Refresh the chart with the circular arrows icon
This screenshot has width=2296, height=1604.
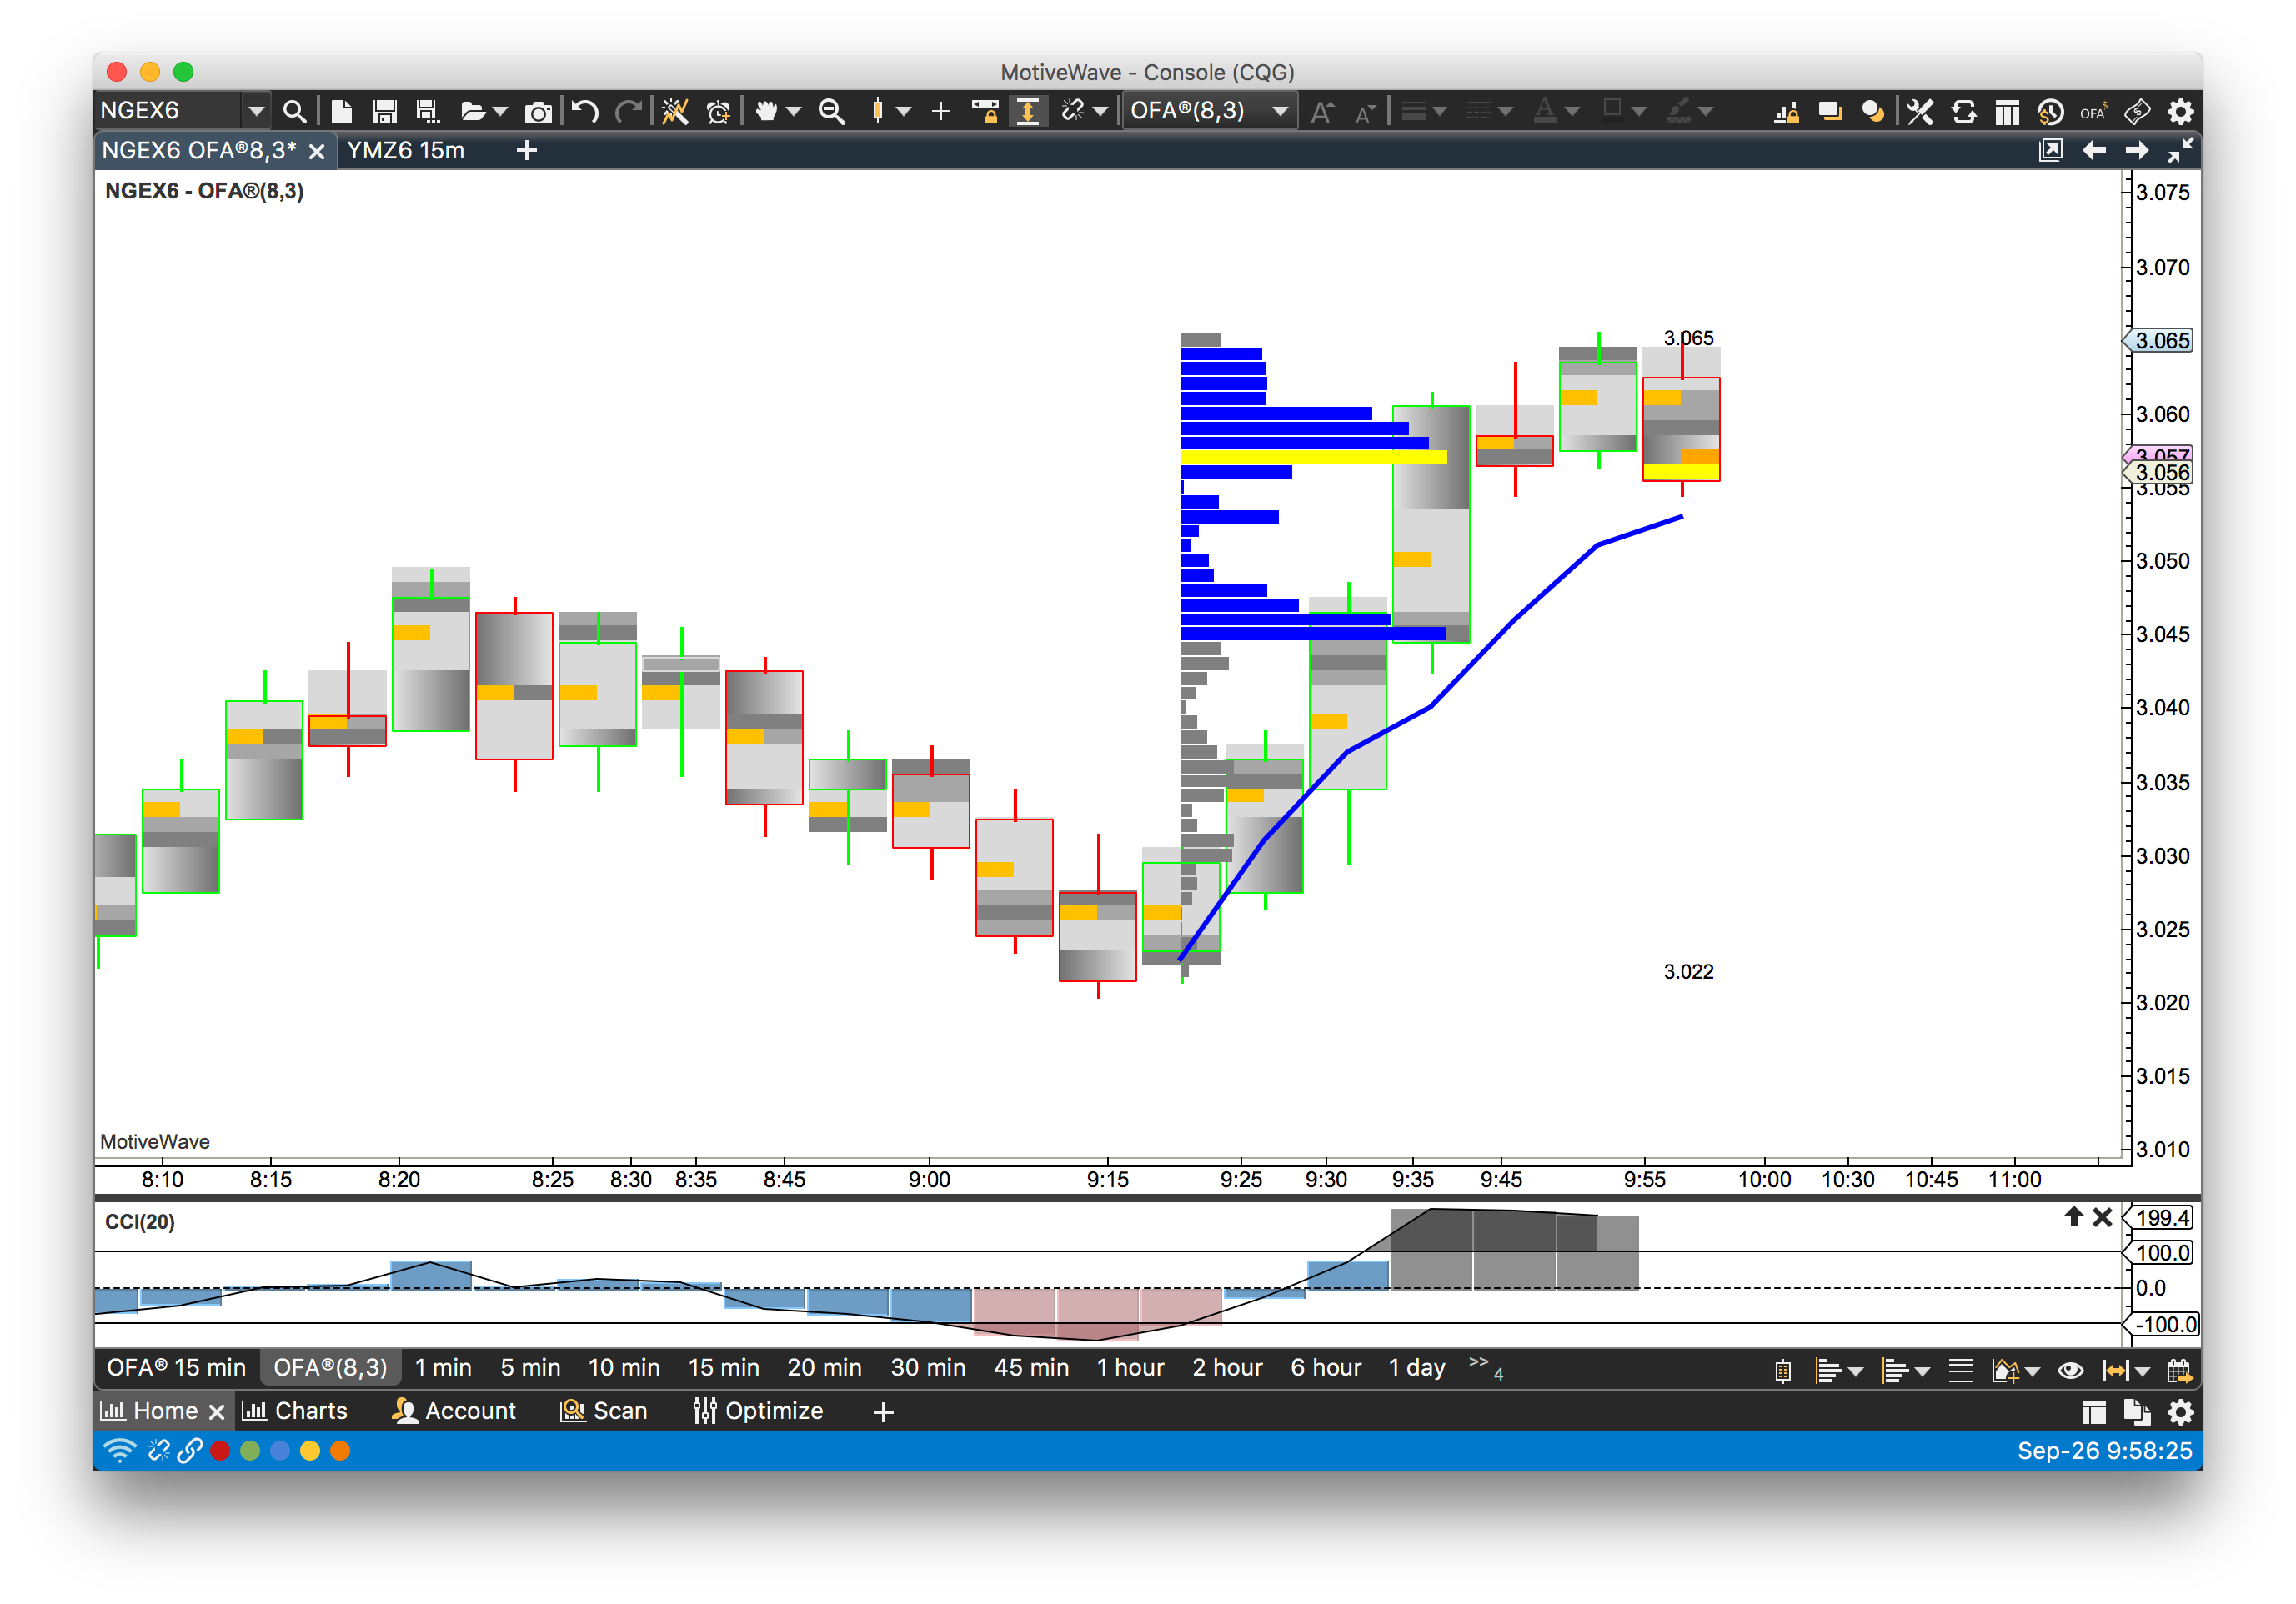coord(1963,111)
